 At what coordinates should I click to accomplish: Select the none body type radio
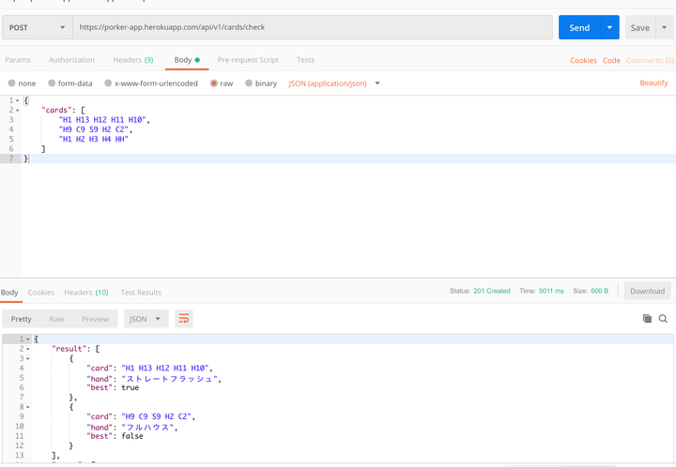(11, 83)
